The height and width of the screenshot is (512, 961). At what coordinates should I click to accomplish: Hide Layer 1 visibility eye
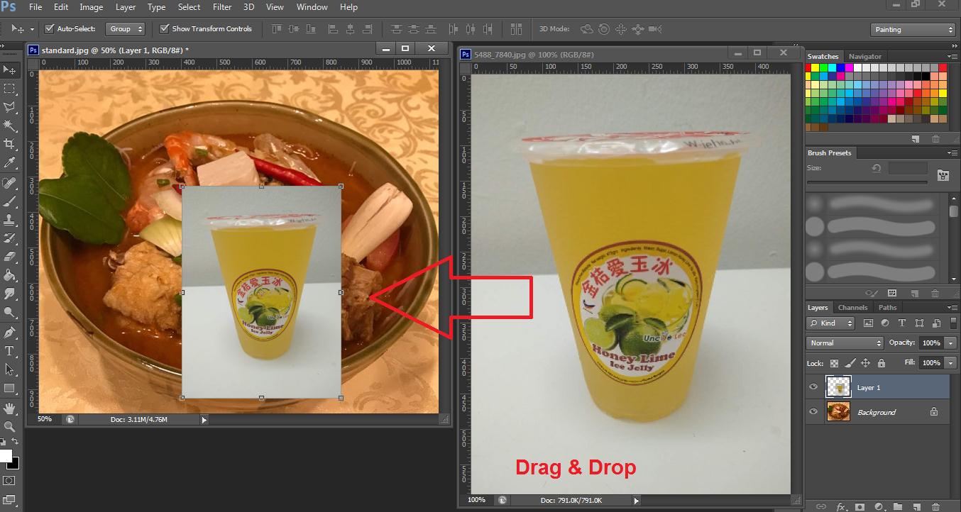(813, 387)
